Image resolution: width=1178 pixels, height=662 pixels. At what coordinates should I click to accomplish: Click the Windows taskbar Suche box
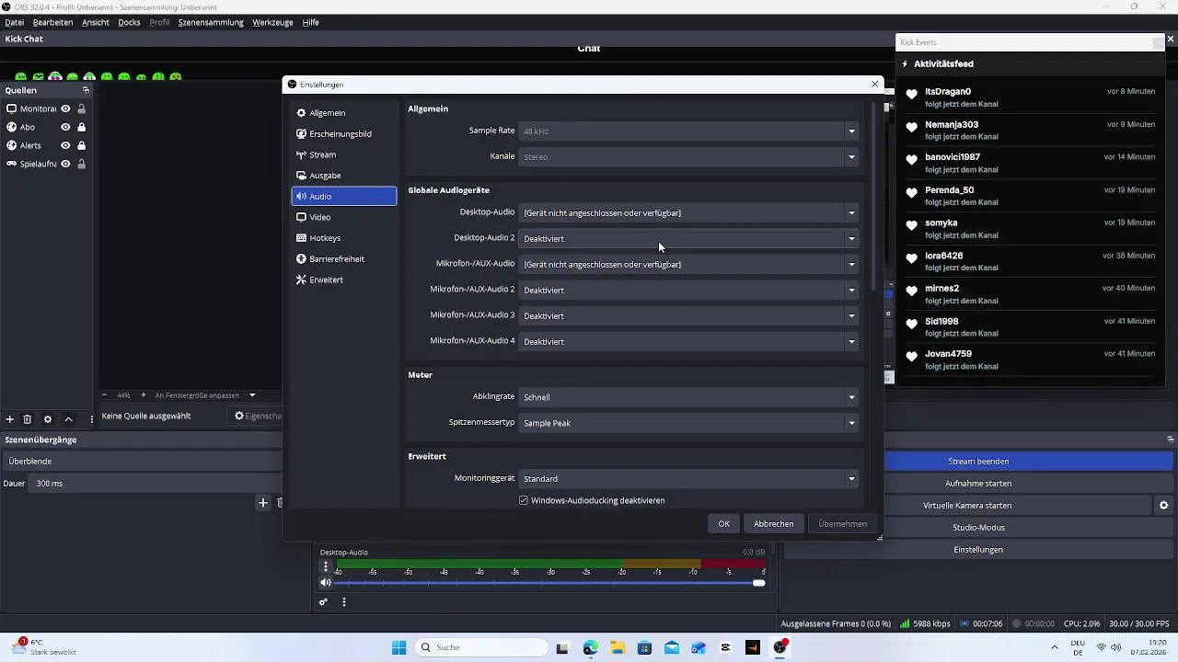pyautogui.click(x=479, y=647)
